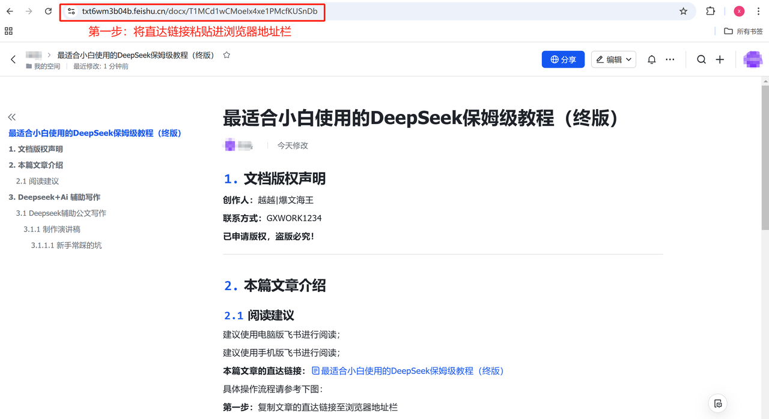Screen dimensions: 769x419
Task: Open the 编辑 mode dropdown
Action: (x=613, y=59)
